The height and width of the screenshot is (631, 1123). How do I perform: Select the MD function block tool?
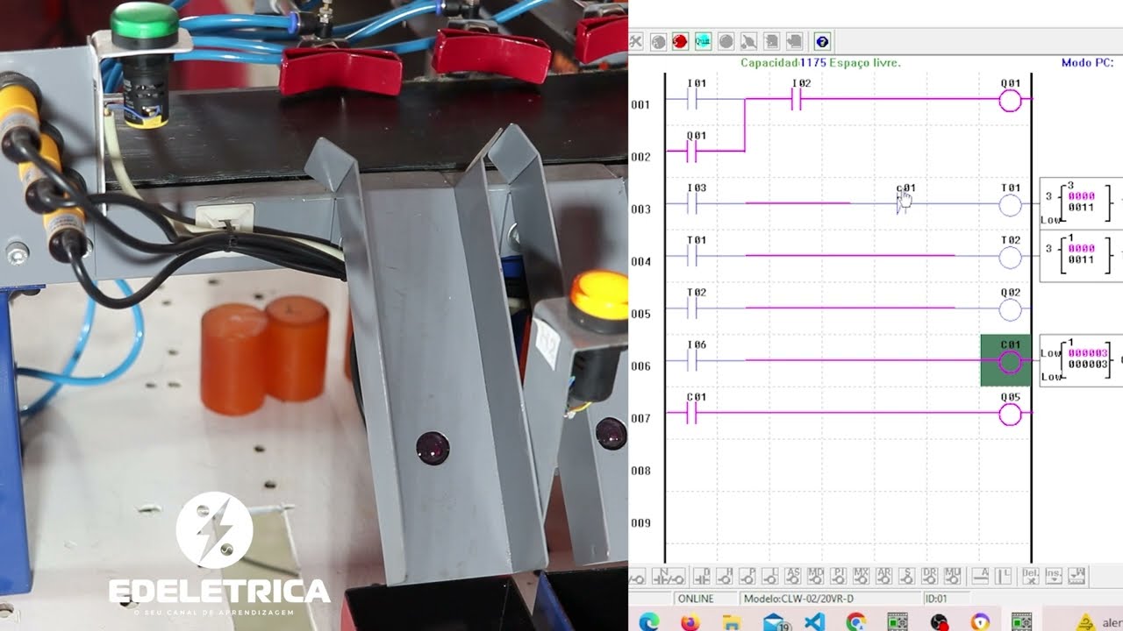(x=816, y=577)
